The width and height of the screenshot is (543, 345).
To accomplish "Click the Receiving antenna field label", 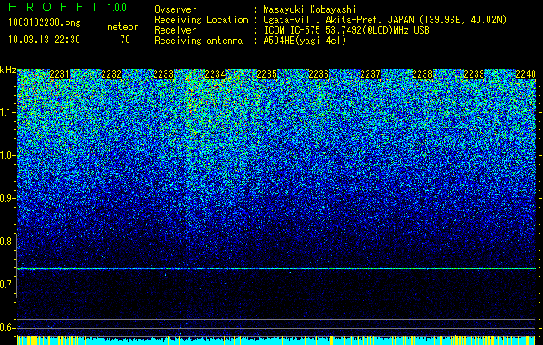I will pyautogui.click(x=199, y=41).
